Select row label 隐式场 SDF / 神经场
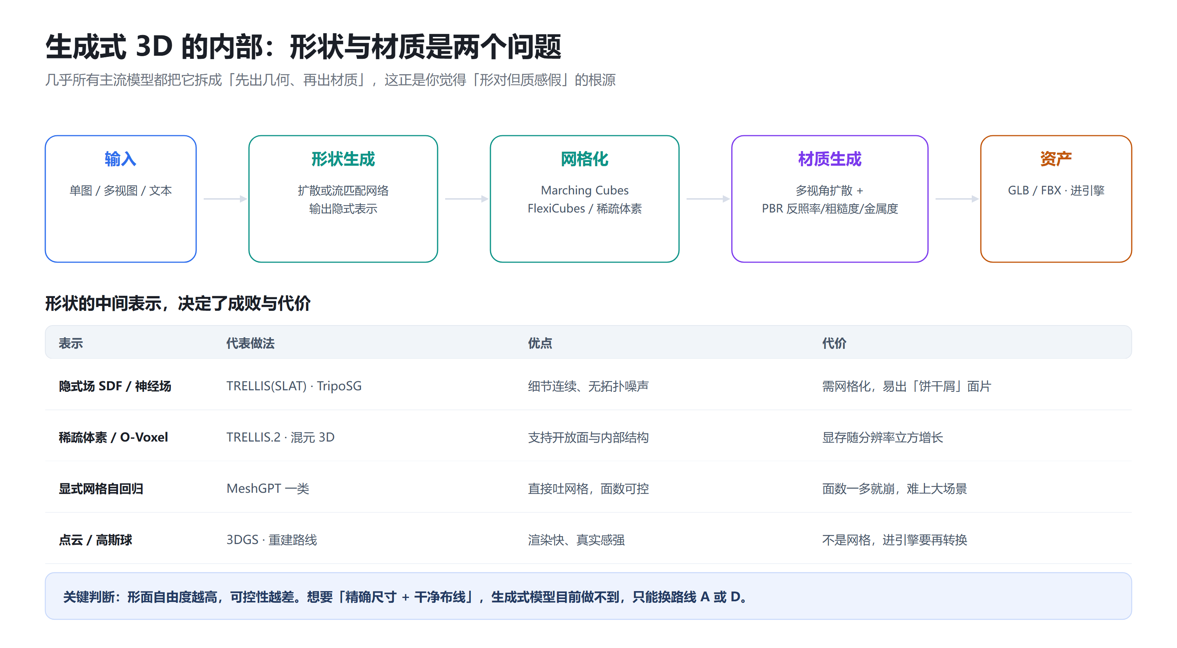The width and height of the screenshot is (1177, 648). [x=115, y=386]
